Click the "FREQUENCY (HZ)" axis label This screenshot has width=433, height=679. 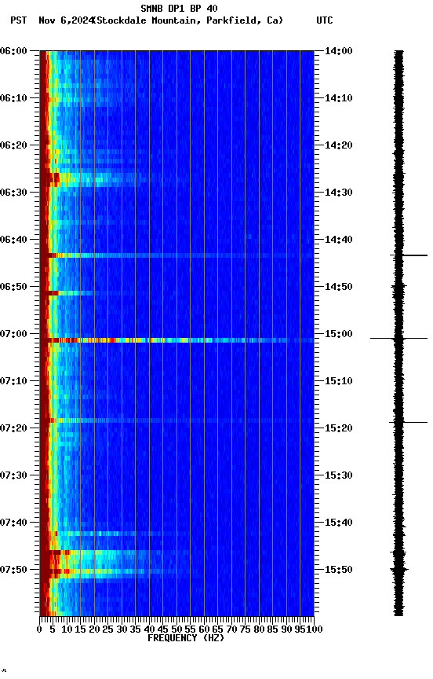tap(186, 638)
